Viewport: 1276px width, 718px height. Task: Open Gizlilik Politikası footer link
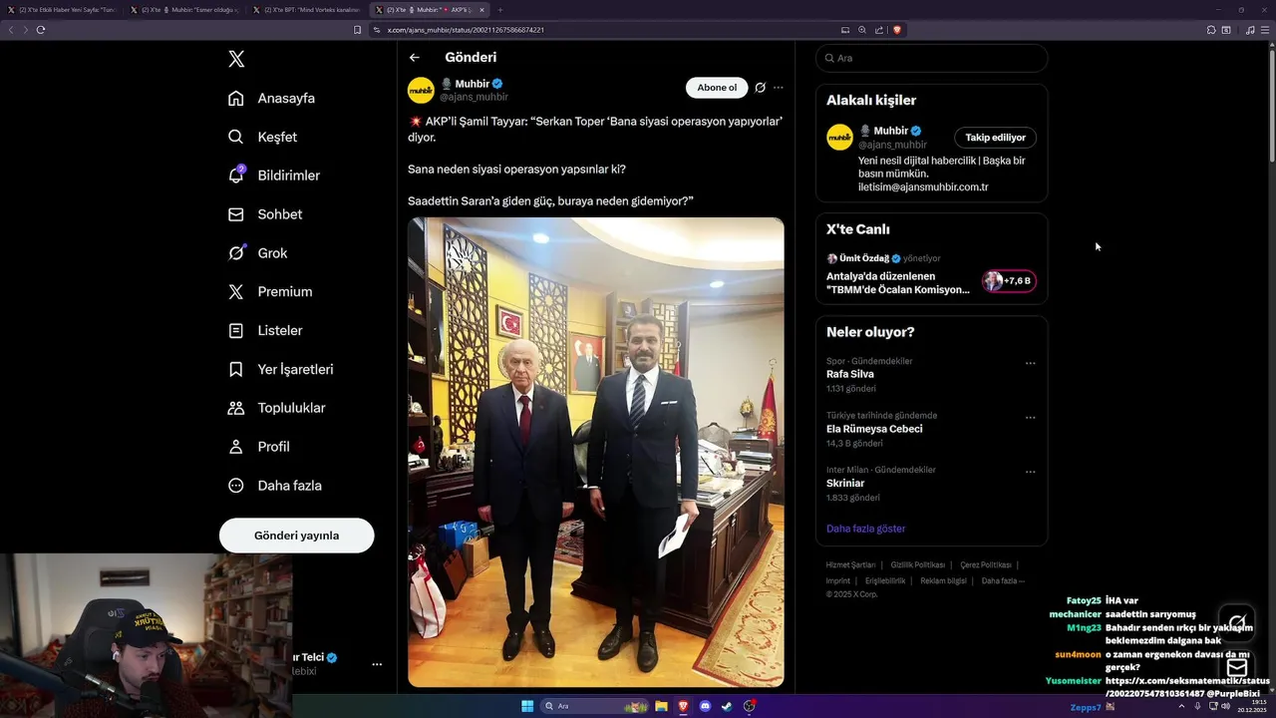pos(917,564)
